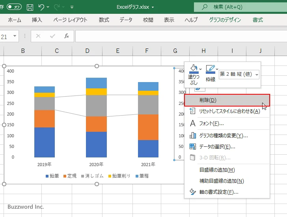Select column C header
The height and width of the screenshot is (217, 287).
pyautogui.click(x=57, y=51)
